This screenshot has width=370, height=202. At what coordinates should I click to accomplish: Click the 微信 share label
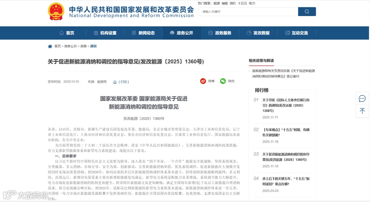click(x=231, y=81)
